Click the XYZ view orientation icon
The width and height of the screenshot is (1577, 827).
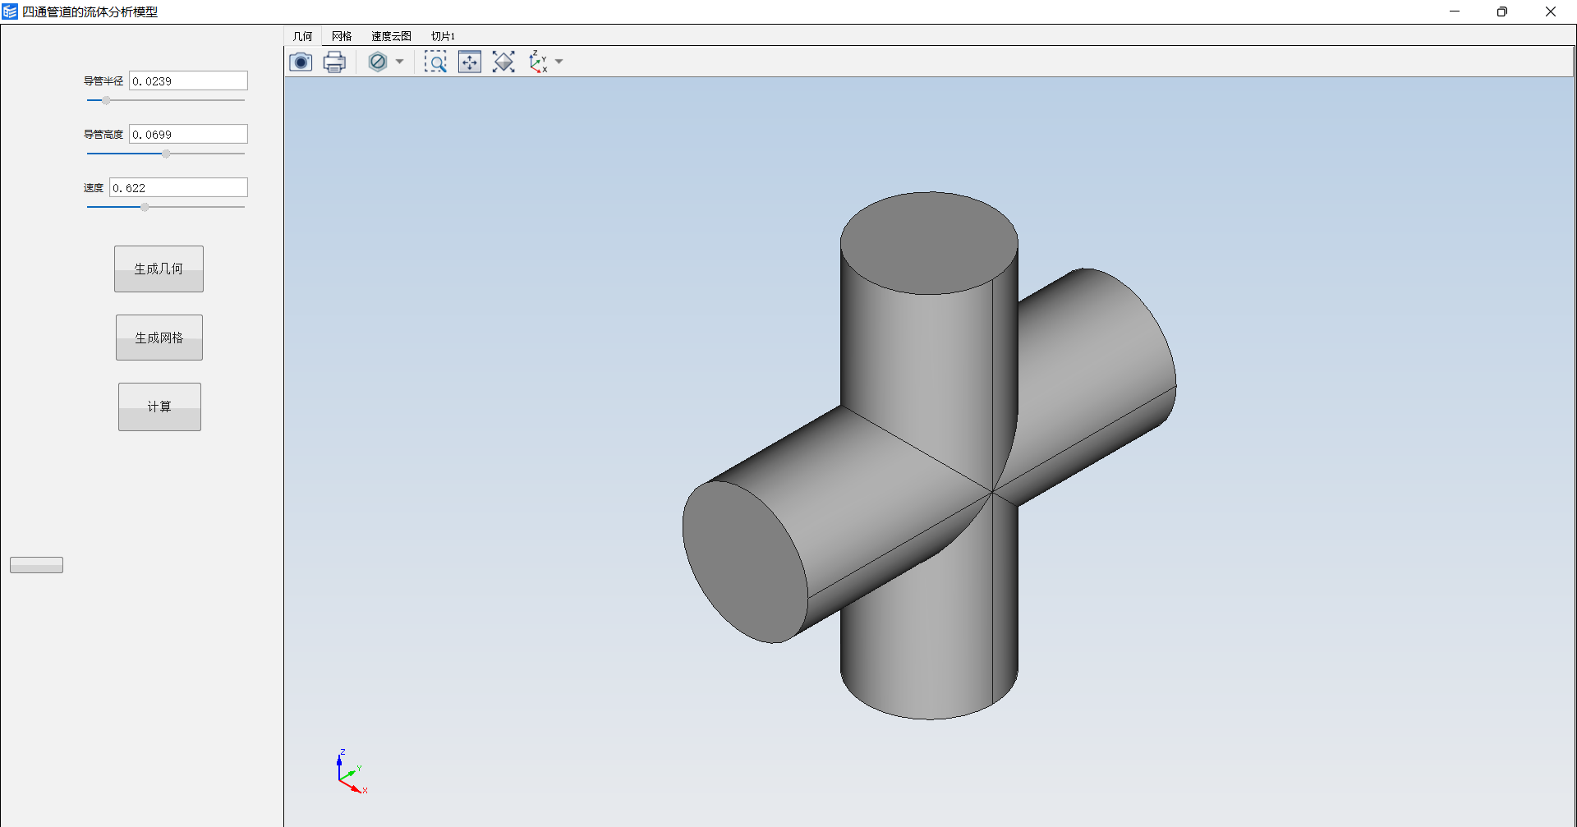tap(538, 62)
